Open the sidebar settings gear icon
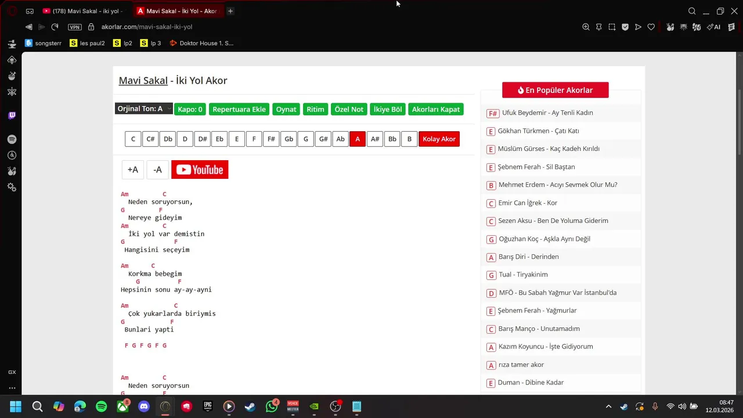Screen dimensions: 743x418 [12, 187]
